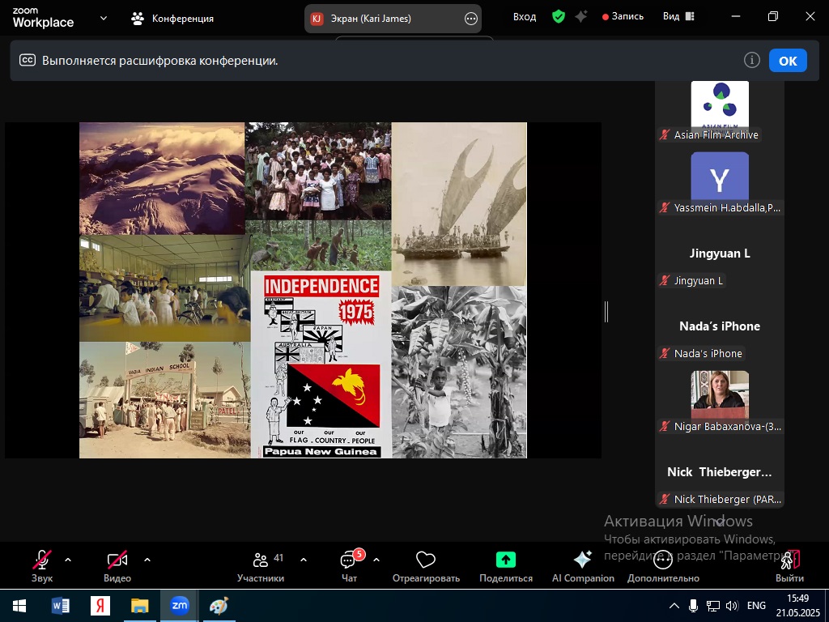The image size is (829, 622).
Task: Open File Explorer from the taskbar
Action: (139, 606)
